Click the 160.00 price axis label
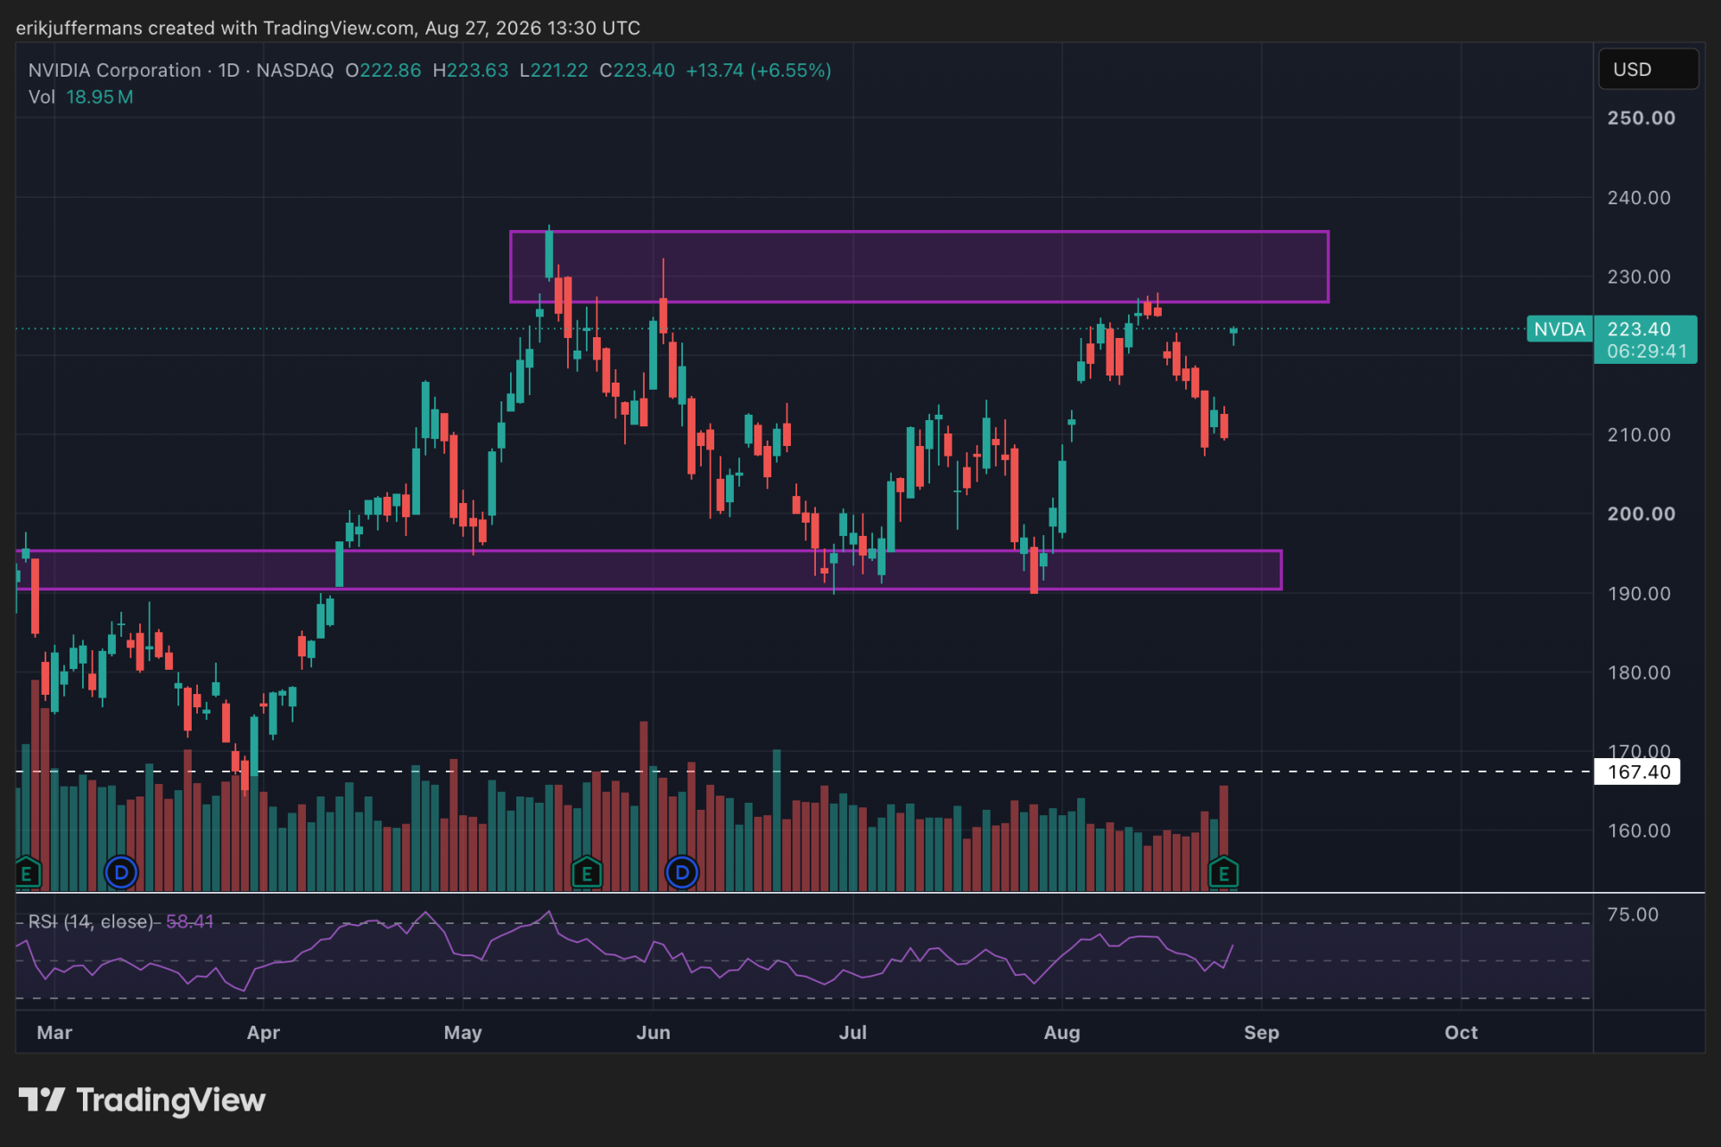 pos(1639,830)
